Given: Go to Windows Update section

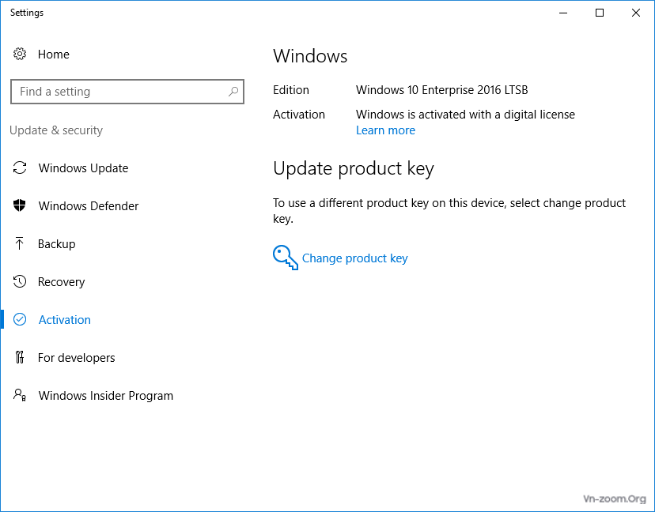Looking at the screenshot, I should 83,168.
